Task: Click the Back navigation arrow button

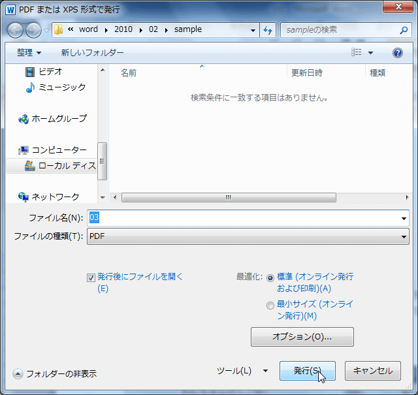Action: [15, 30]
